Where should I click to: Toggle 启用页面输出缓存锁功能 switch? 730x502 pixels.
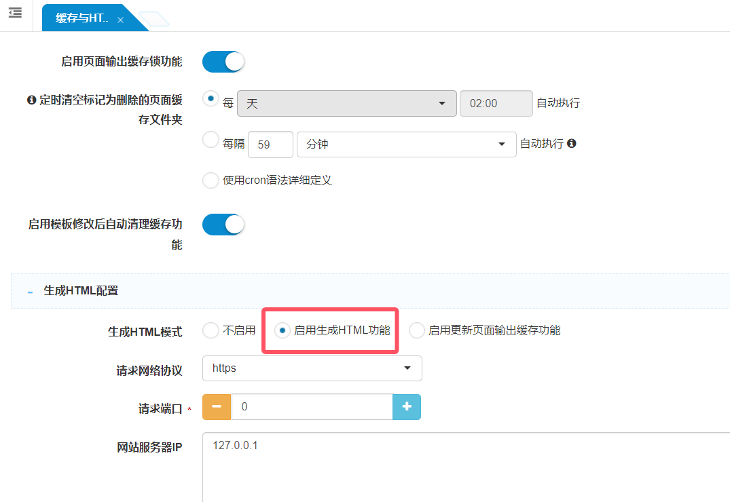(223, 62)
